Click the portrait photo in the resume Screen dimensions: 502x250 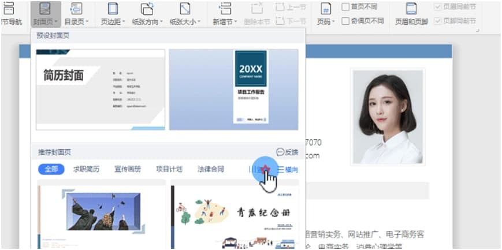[x=388, y=117]
